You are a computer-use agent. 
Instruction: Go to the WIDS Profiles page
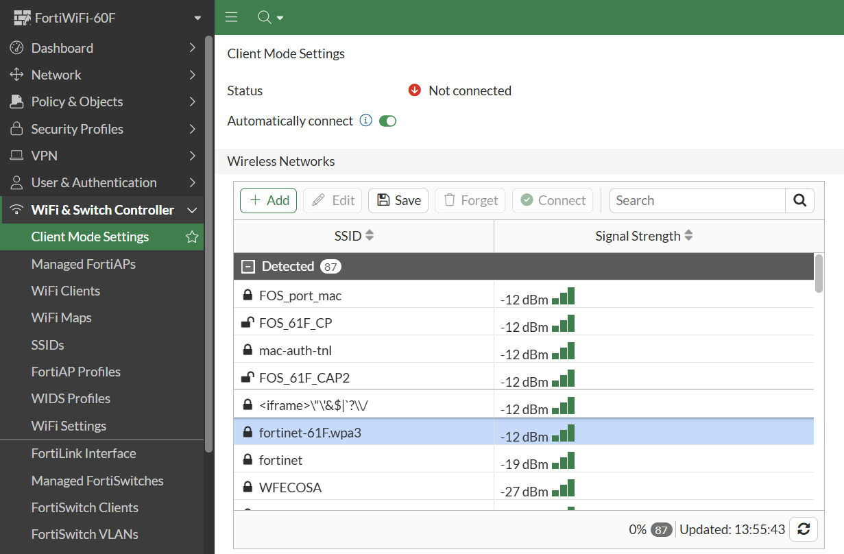coord(71,398)
